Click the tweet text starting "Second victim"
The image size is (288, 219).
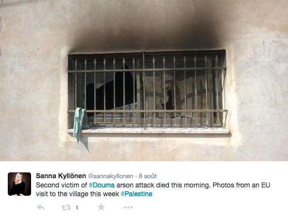tap(153, 189)
